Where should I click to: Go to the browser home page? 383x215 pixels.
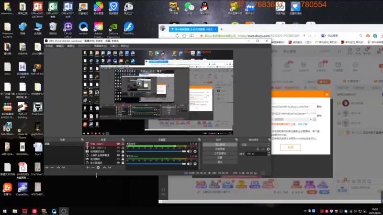[184, 35]
